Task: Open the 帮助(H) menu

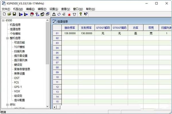Action: click(90, 9)
